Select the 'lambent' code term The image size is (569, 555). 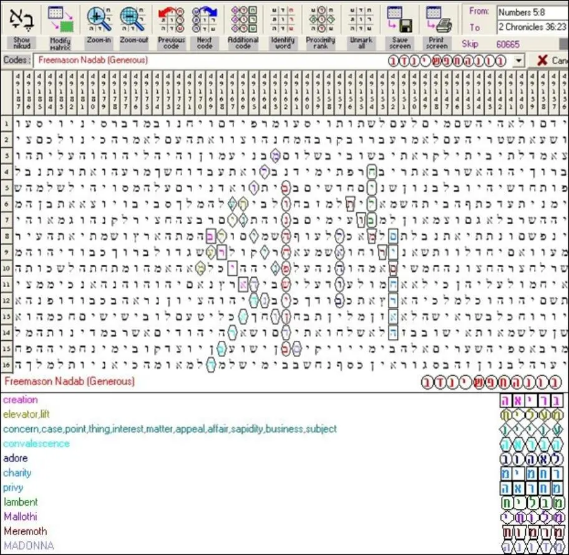[21, 502]
